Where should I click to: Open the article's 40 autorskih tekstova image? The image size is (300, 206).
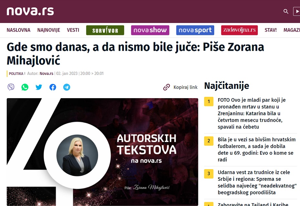point(102,152)
